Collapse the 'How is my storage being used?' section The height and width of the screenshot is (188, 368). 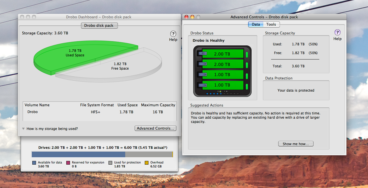[24, 129]
